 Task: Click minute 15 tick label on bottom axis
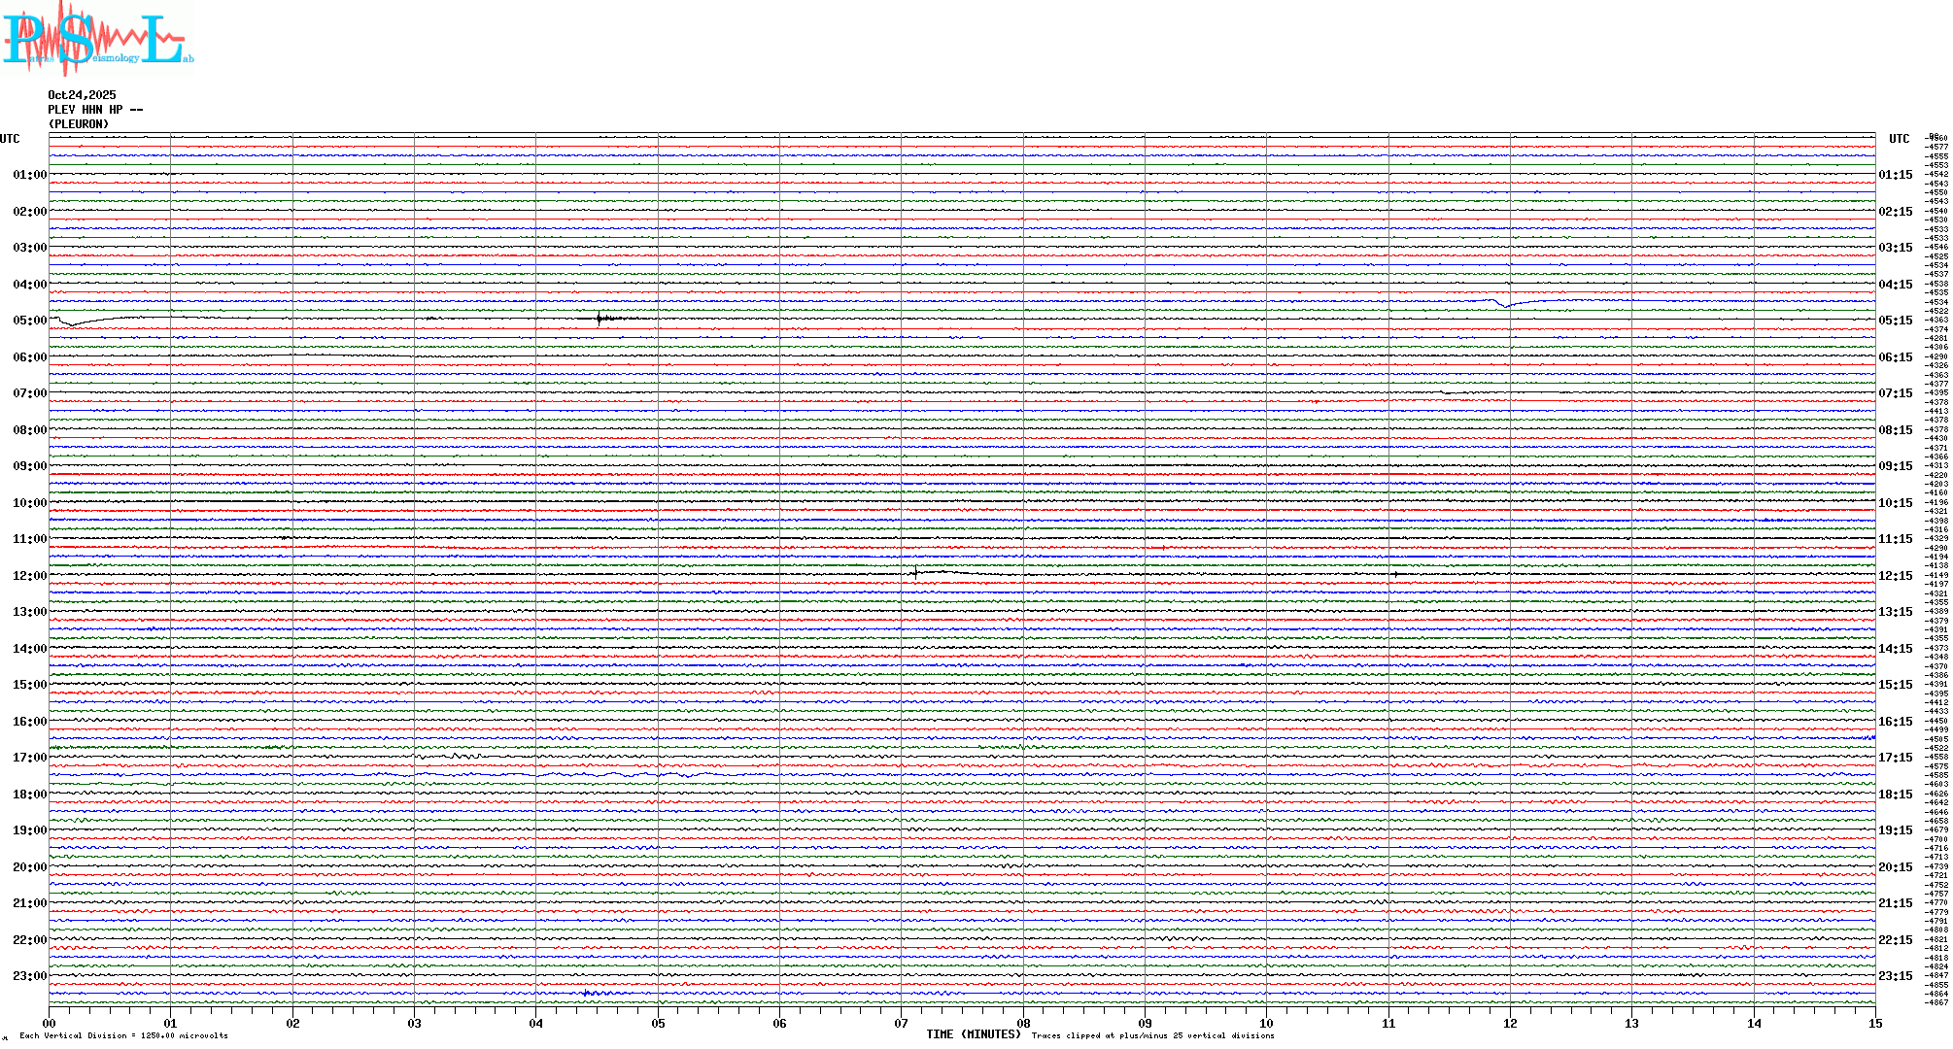[x=1875, y=1023]
